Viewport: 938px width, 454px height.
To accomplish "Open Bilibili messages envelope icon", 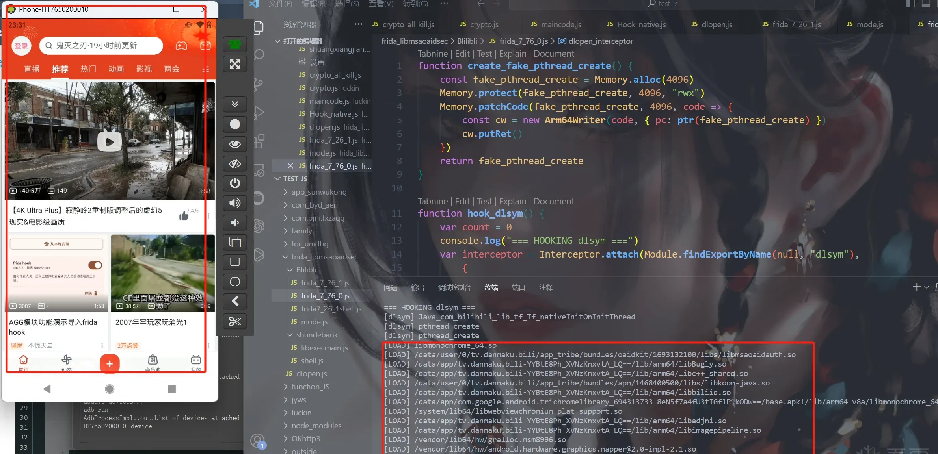I will [205, 46].
